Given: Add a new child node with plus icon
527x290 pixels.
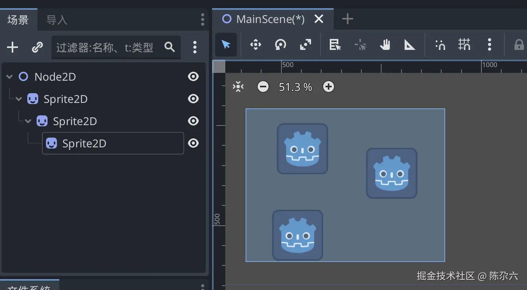Looking at the screenshot, I should [12, 48].
